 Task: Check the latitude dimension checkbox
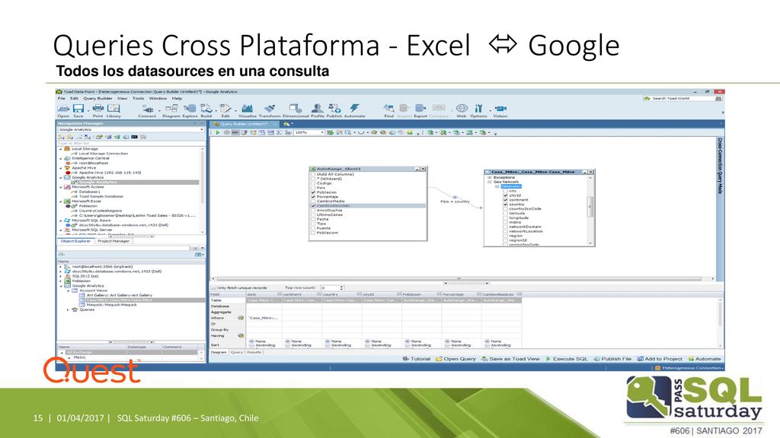click(x=506, y=213)
